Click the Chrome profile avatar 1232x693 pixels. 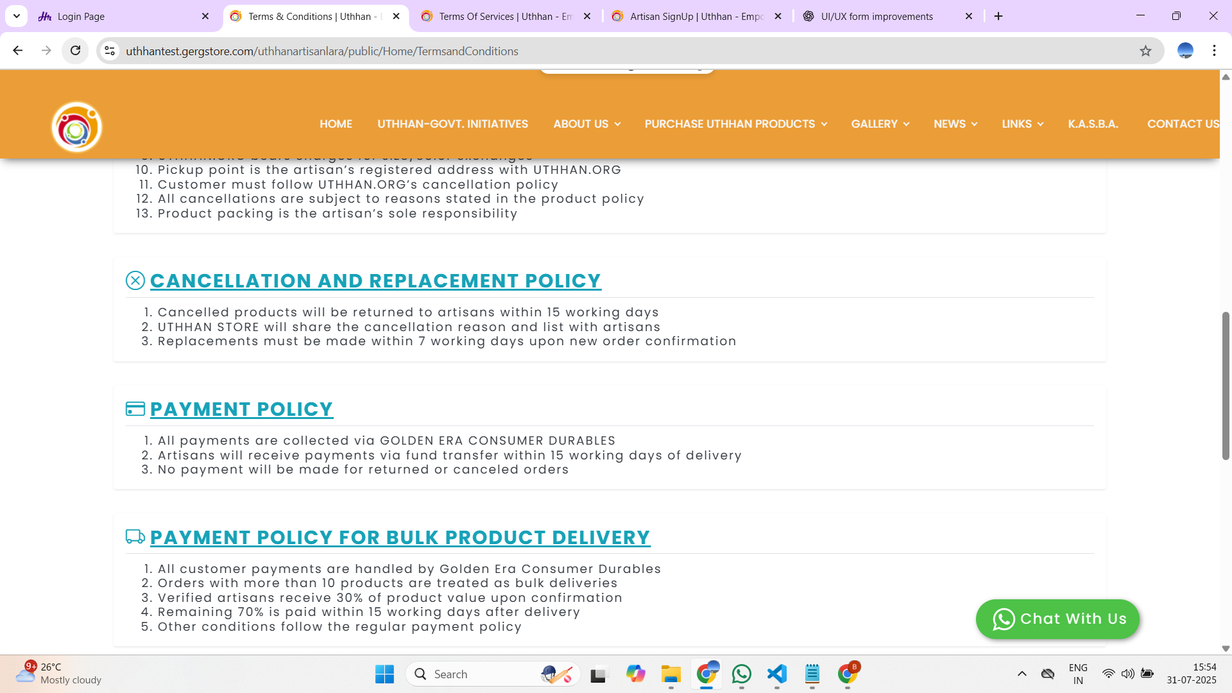tap(1185, 51)
